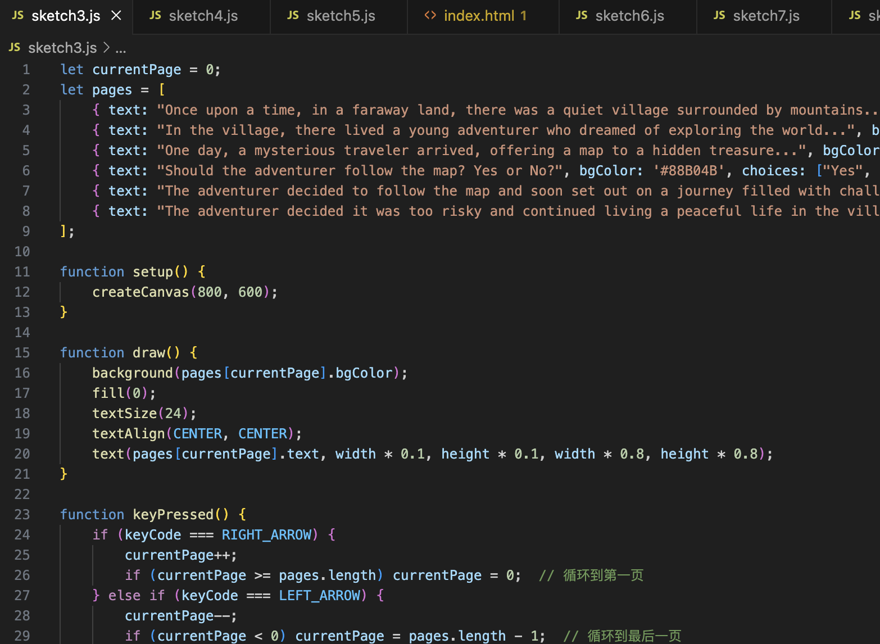Switch to the sketch4.js tab
Screen dimensions: 880x644
coord(204,16)
